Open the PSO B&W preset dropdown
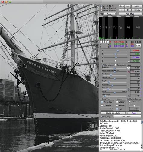This screenshot has width=143, height=152. pos(130,14)
